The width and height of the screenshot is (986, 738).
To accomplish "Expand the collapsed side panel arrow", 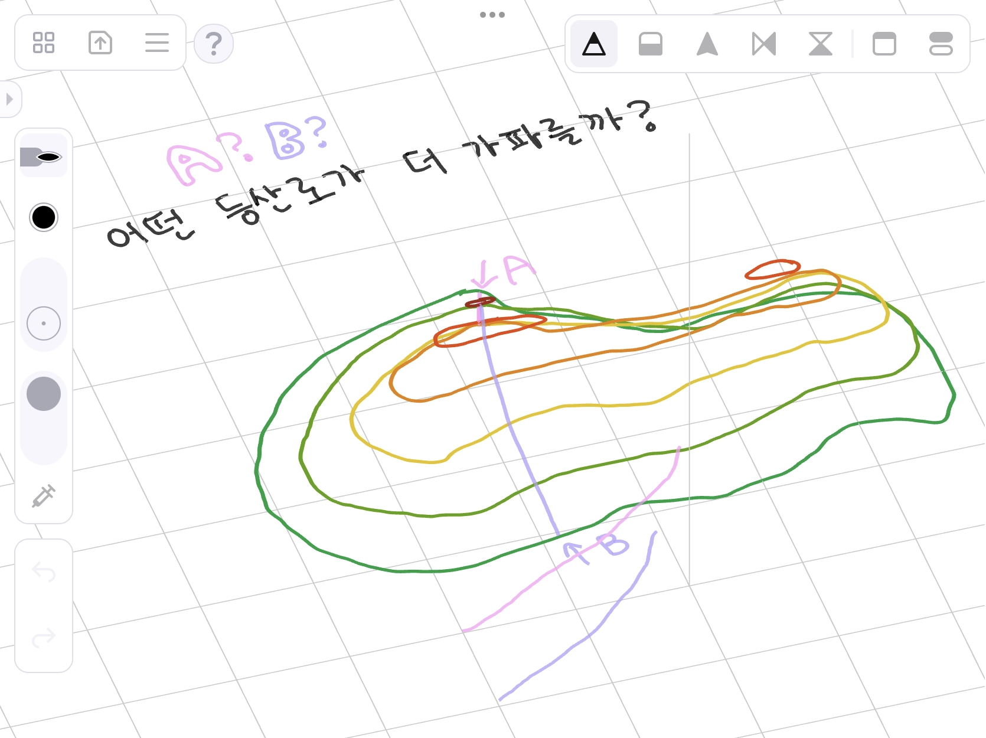I will [9, 99].
